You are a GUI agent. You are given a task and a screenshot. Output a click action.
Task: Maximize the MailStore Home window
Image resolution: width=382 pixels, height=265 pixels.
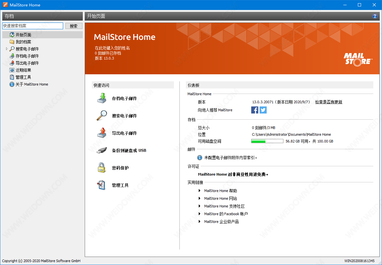tap(359, 5)
